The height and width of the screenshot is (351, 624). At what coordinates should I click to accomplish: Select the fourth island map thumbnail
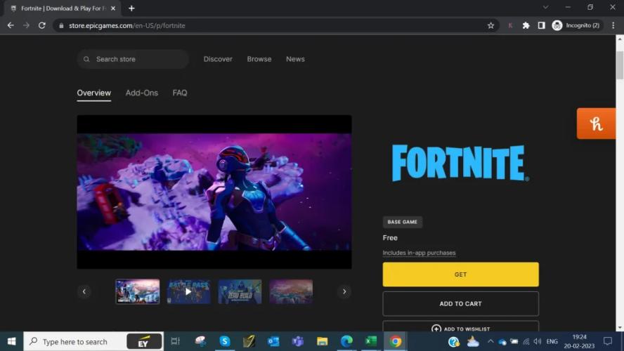[x=291, y=291]
